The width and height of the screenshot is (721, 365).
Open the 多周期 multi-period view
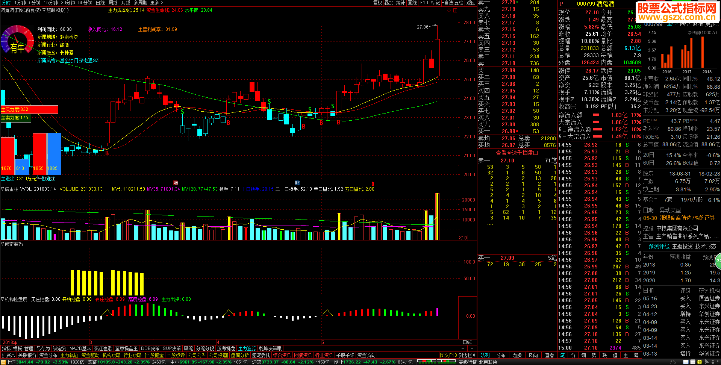[140, 3]
